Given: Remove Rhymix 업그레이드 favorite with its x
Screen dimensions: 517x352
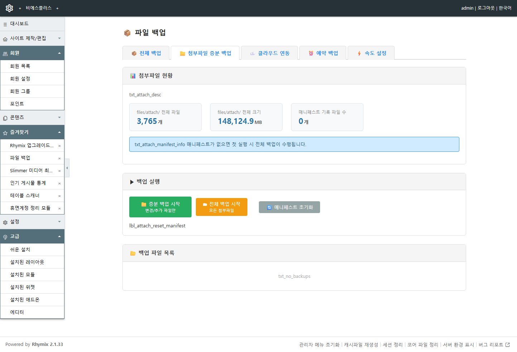Looking at the screenshot, I should click(59, 146).
